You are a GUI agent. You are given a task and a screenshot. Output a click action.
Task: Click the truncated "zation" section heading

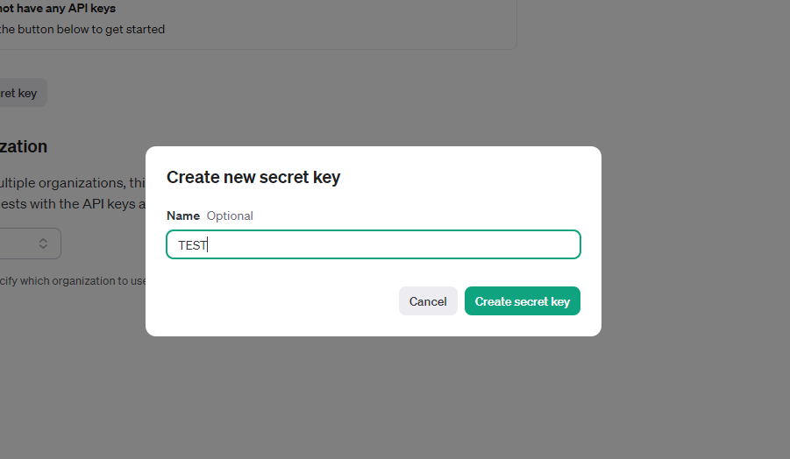pyautogui.click(x=24, y=146)
